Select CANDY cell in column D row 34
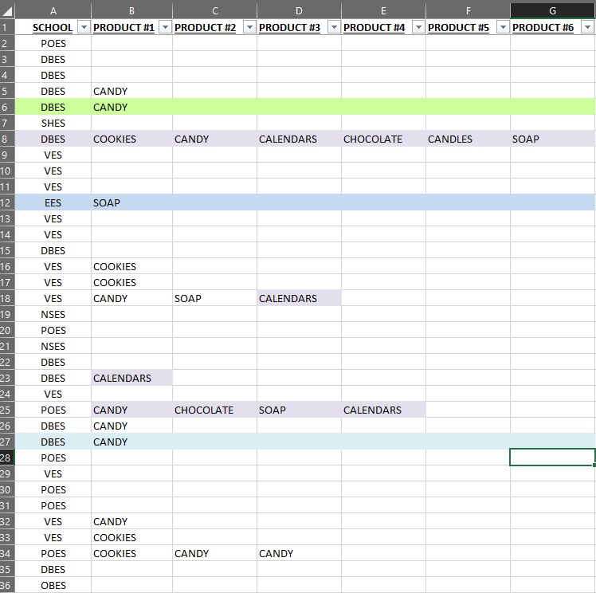Image resolution: width=596 pixels, height=593 pixels. click(x=299, y=553)
